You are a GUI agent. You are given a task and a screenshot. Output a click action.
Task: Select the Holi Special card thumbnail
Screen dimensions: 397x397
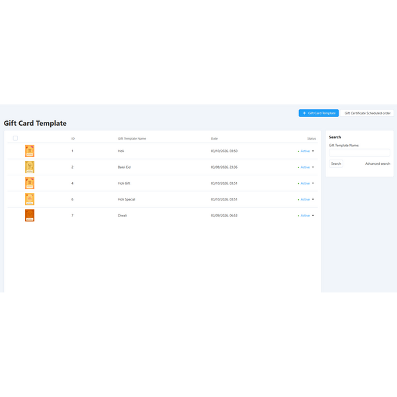(x=29, y=199)
